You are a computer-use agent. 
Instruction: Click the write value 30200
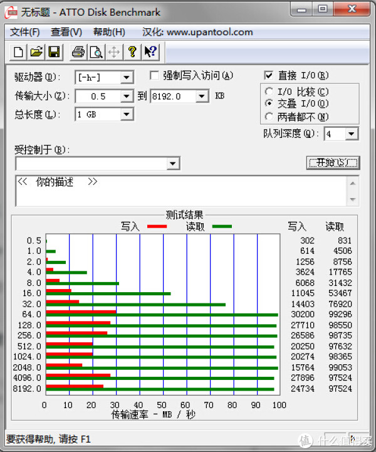[x=303, y=314]
